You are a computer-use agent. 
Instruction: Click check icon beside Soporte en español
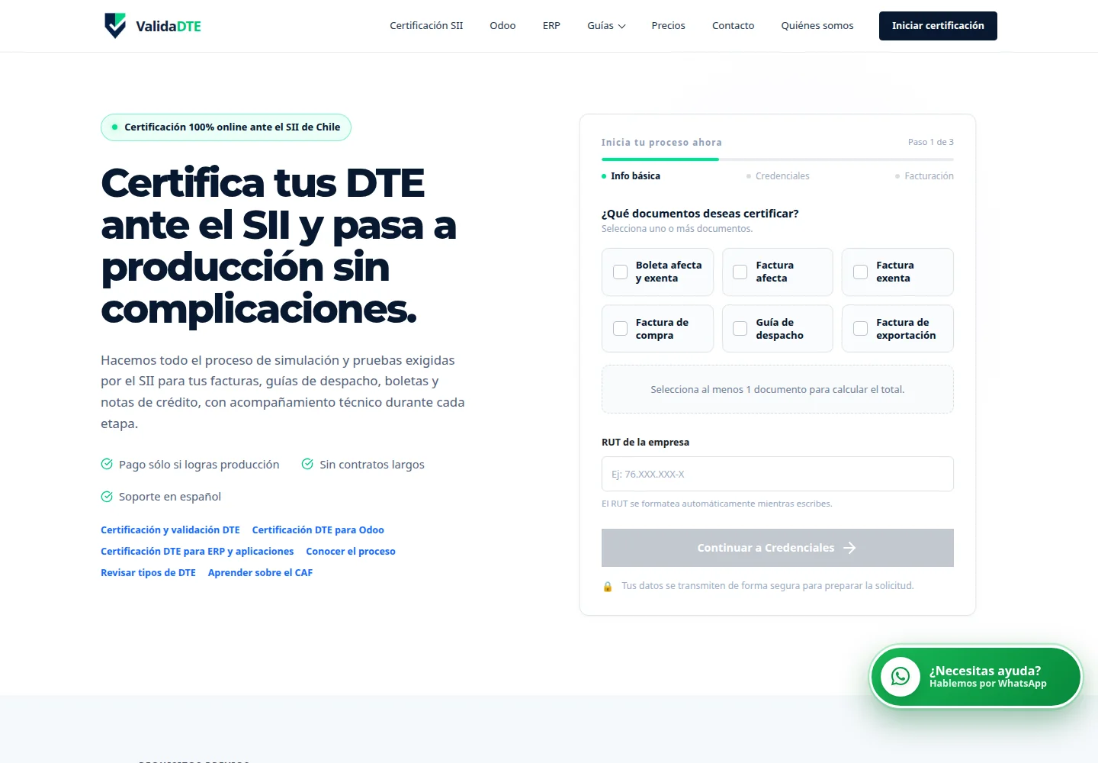[x=107, y=497]
